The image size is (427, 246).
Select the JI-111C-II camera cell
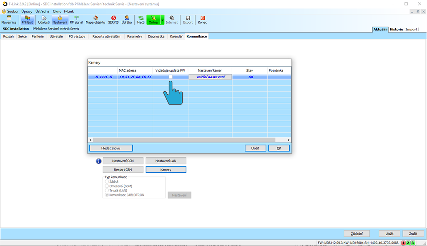click(x=103, y=77)
